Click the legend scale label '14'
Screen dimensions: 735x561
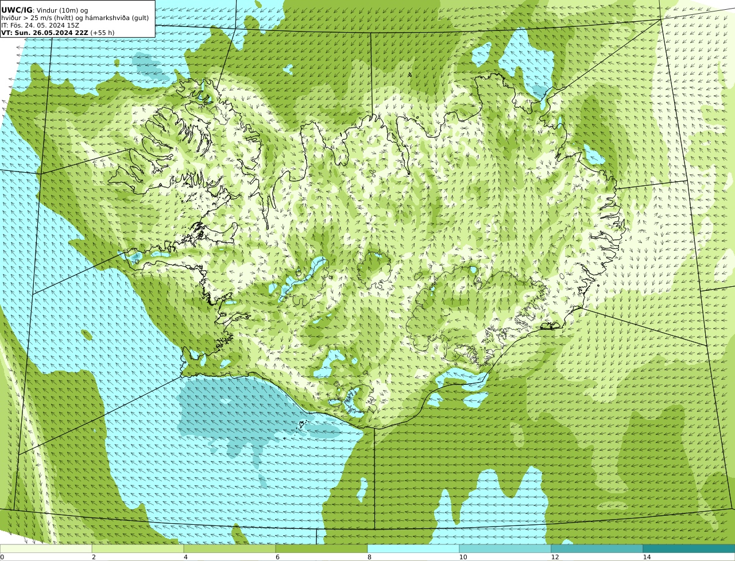pyautogui.click(x=647, y=557)
